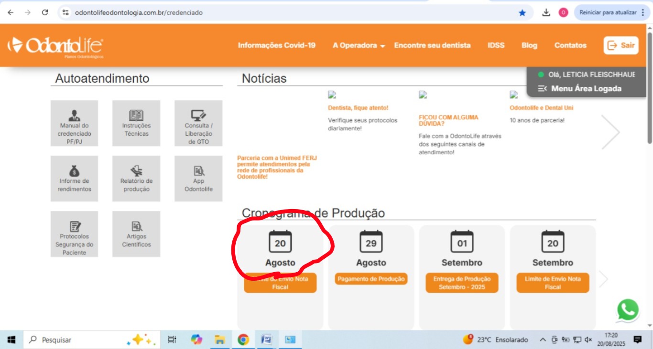Click 'Verifique seus protocolos diariamente!' text
653x349 pixels.
click(x=362, y=124)
